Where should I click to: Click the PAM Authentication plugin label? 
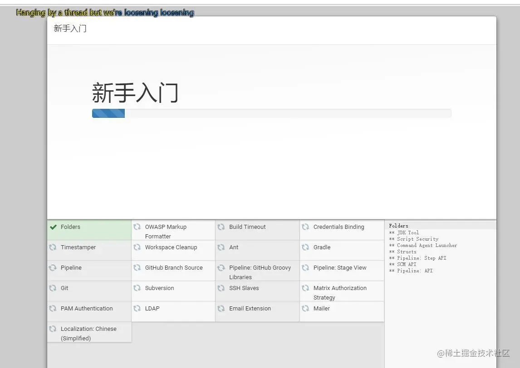87,308
